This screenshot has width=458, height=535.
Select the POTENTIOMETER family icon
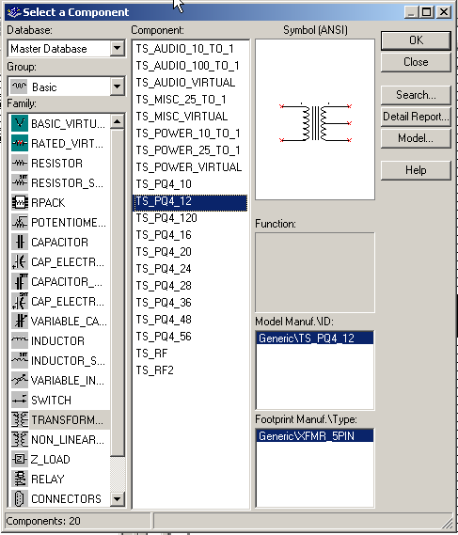pyautogui.click(x=20, y=222)
